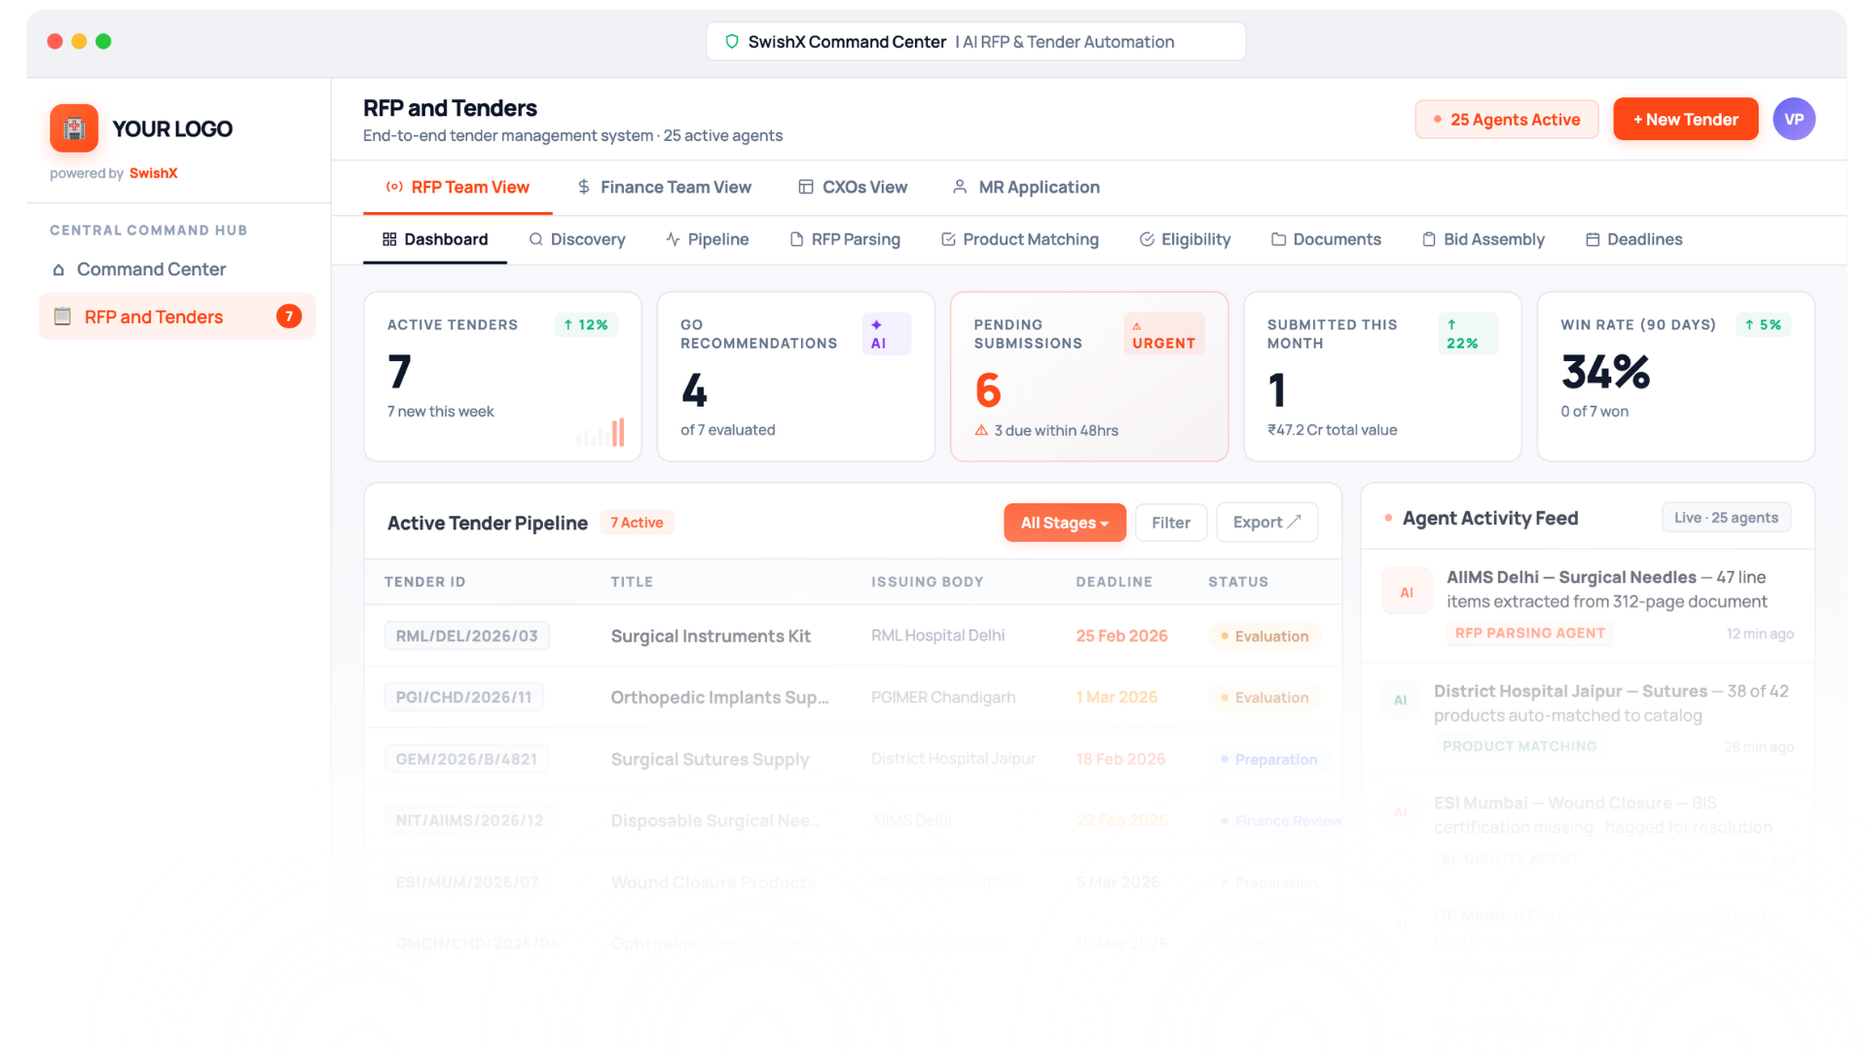The image size is (1869, 1051).
Task: Click the Export button with arrow
Action: coord(1266,523)
